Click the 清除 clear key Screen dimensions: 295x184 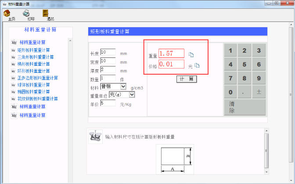[245, 107]
